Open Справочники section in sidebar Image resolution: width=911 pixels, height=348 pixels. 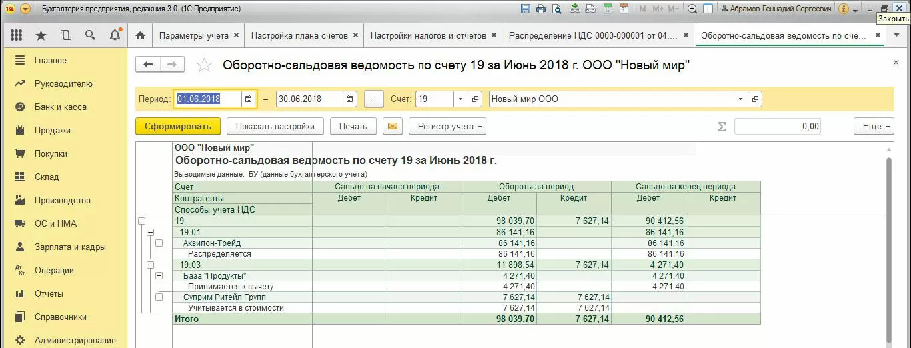[64, 317]
